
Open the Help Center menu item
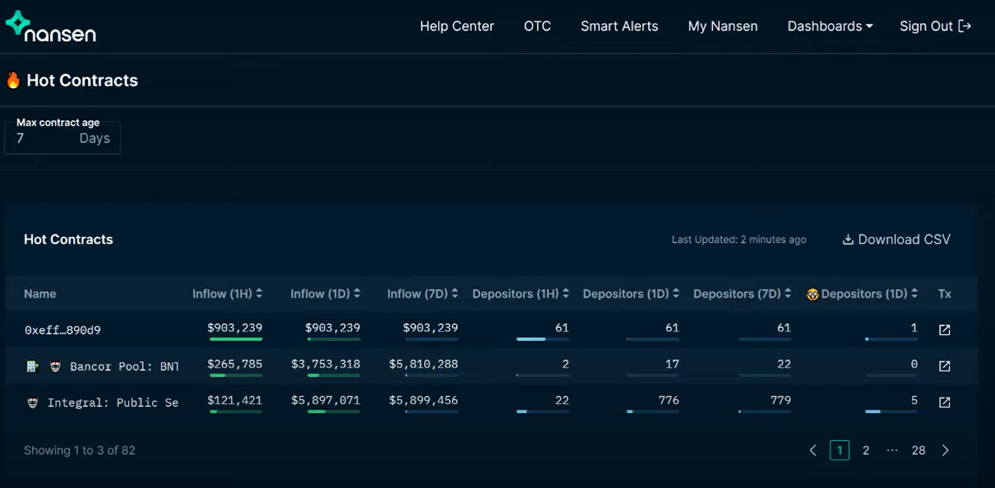(x=456, y=26)
